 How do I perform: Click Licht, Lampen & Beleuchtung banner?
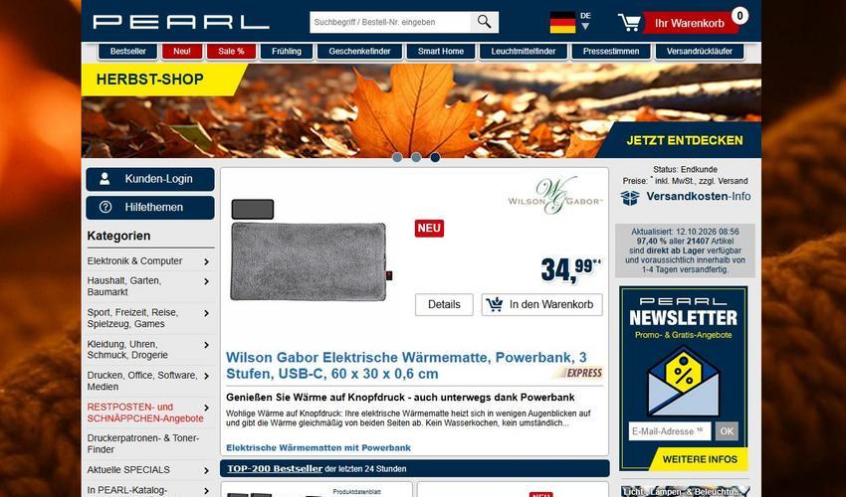pos(685,491)
